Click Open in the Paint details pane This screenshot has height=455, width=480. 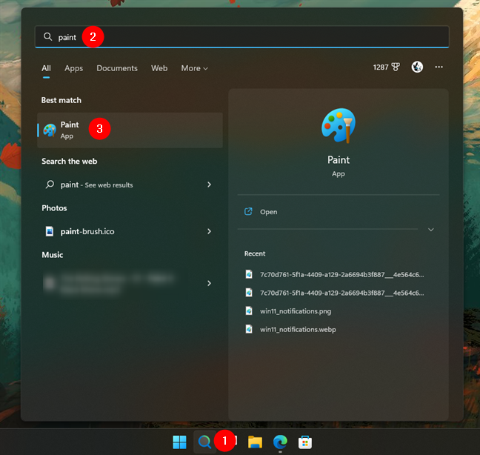point(268,212)
